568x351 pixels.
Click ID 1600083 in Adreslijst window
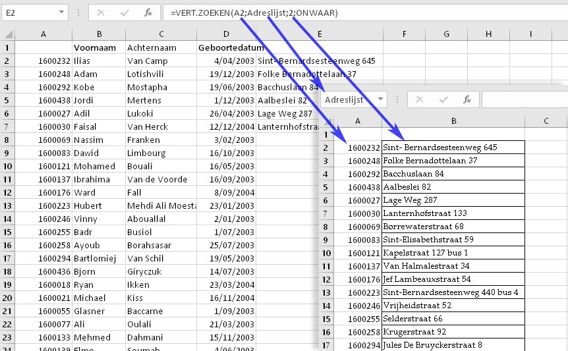(358, 240)
